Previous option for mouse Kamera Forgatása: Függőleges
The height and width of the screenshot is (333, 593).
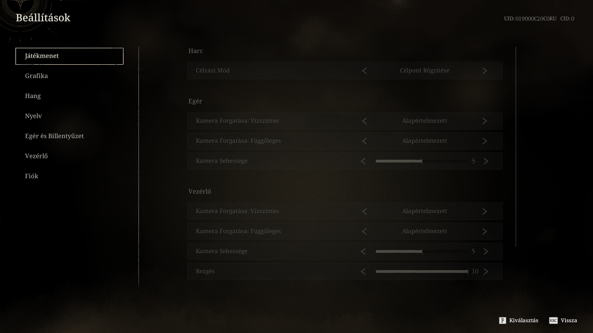[364, 141]
